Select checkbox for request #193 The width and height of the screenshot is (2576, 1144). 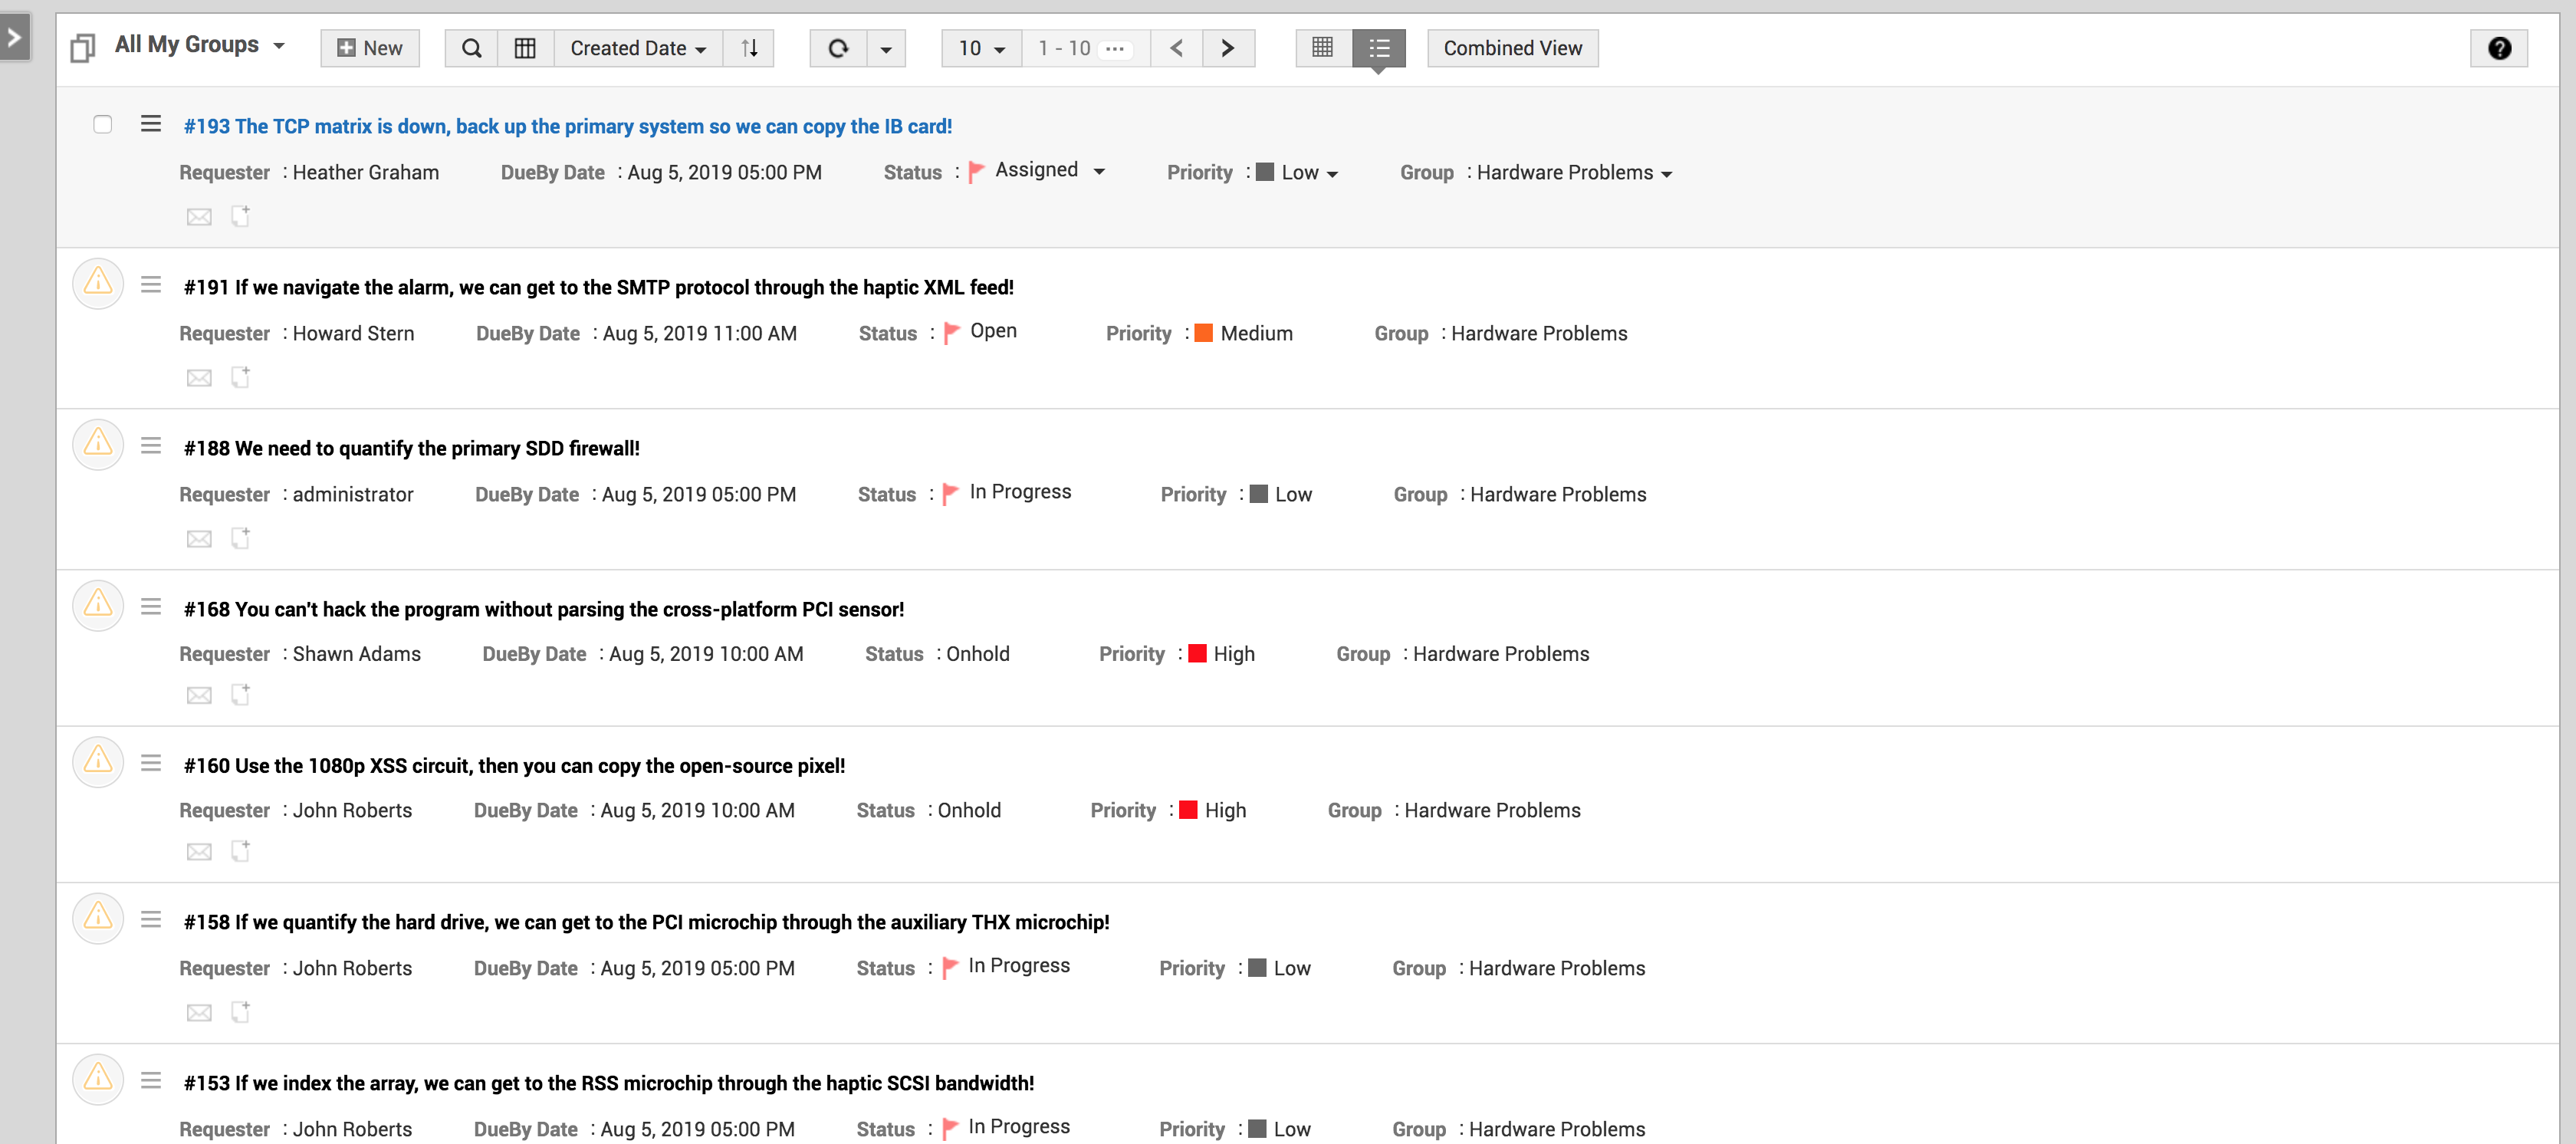coord(102,124)
